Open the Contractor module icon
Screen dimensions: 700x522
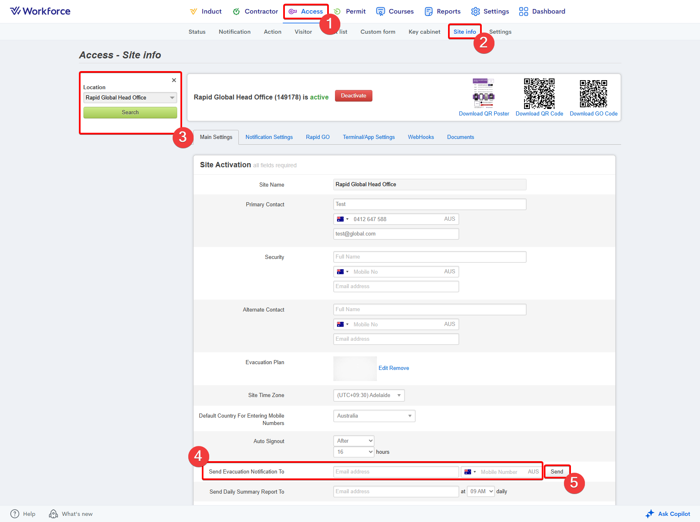(236, 12)
